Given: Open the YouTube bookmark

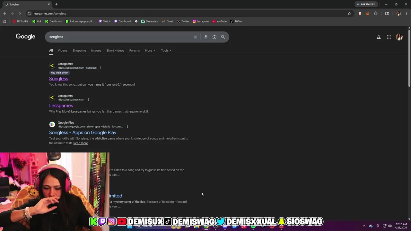Looking at the screenshot, I should click(x=220, y=21).
